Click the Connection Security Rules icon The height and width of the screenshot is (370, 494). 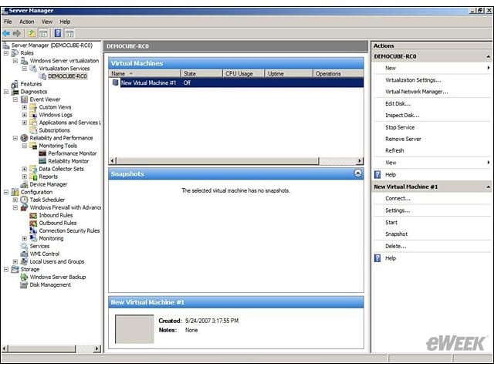click(33, 230)
